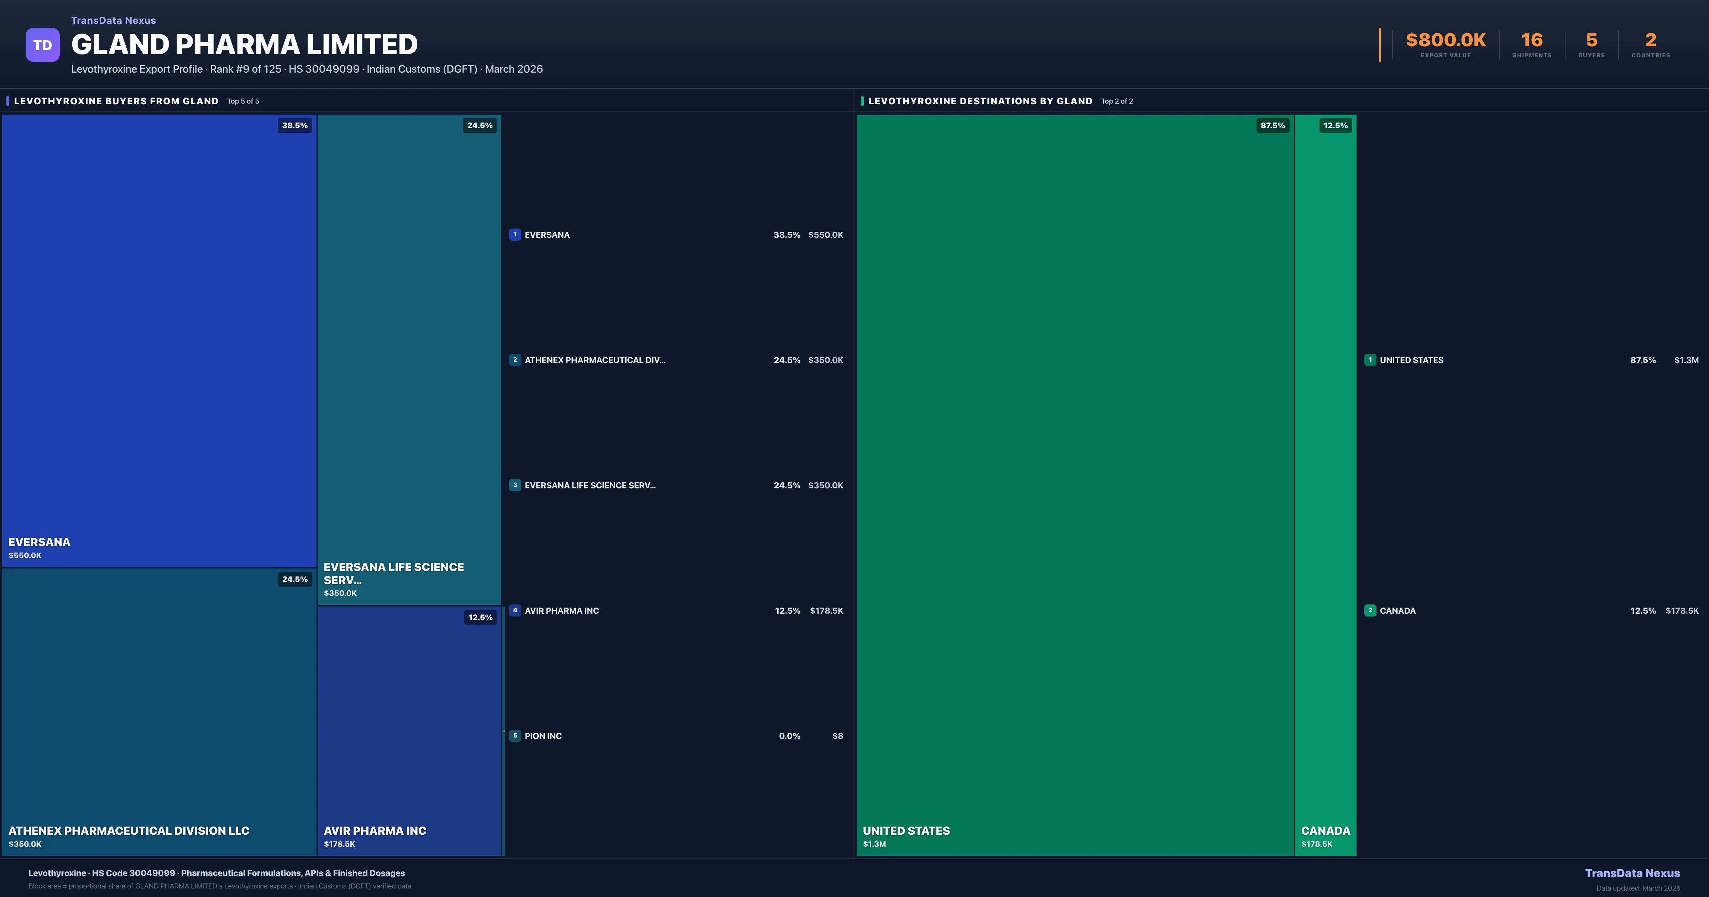Click rank badge 4 beside AVIR PHARMA INC
1709x897 pixels.
pyautogui.click(x=515, y=610)
